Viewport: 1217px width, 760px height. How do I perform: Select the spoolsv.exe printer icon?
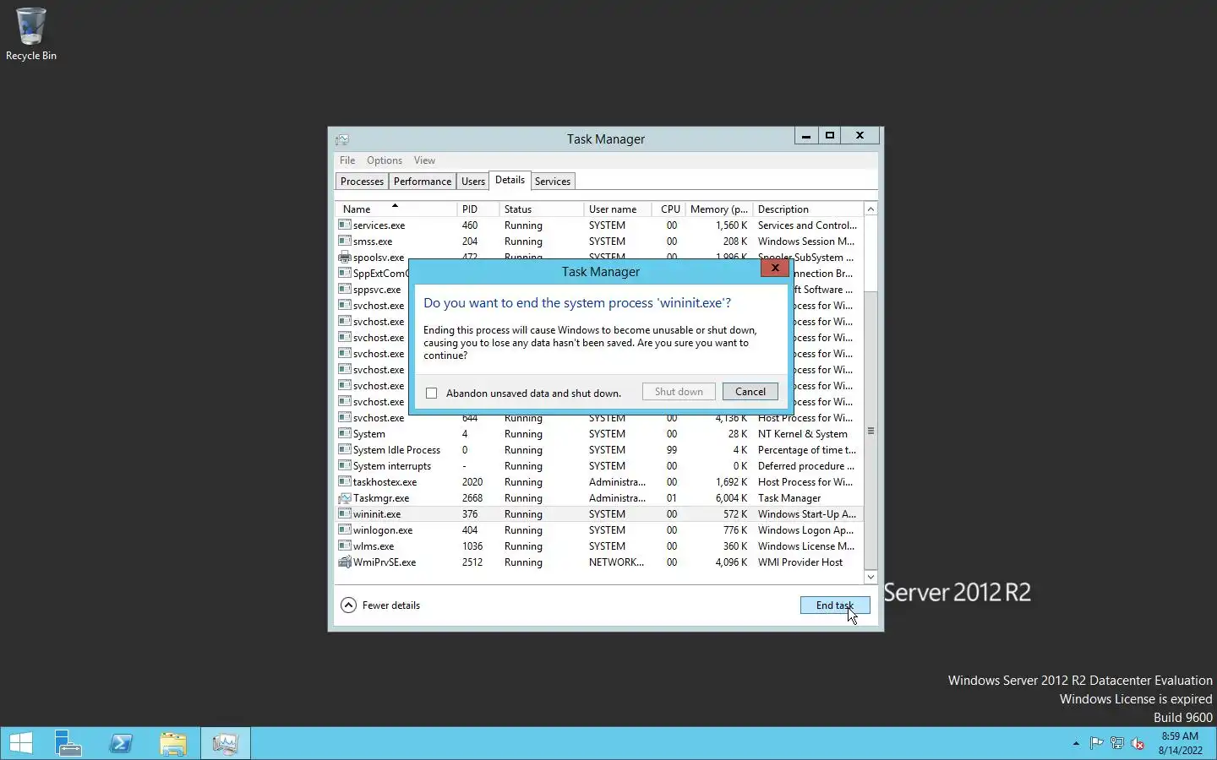point(345,258)
